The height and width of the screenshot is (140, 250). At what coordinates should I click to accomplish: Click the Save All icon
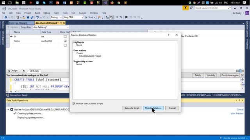pos(32,17)
